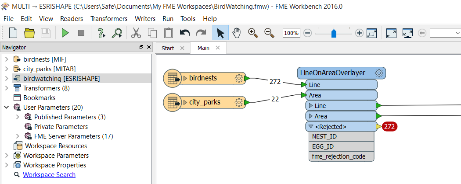
Task: Click the Zoom out magnifier tool
Action: (269, 33)
